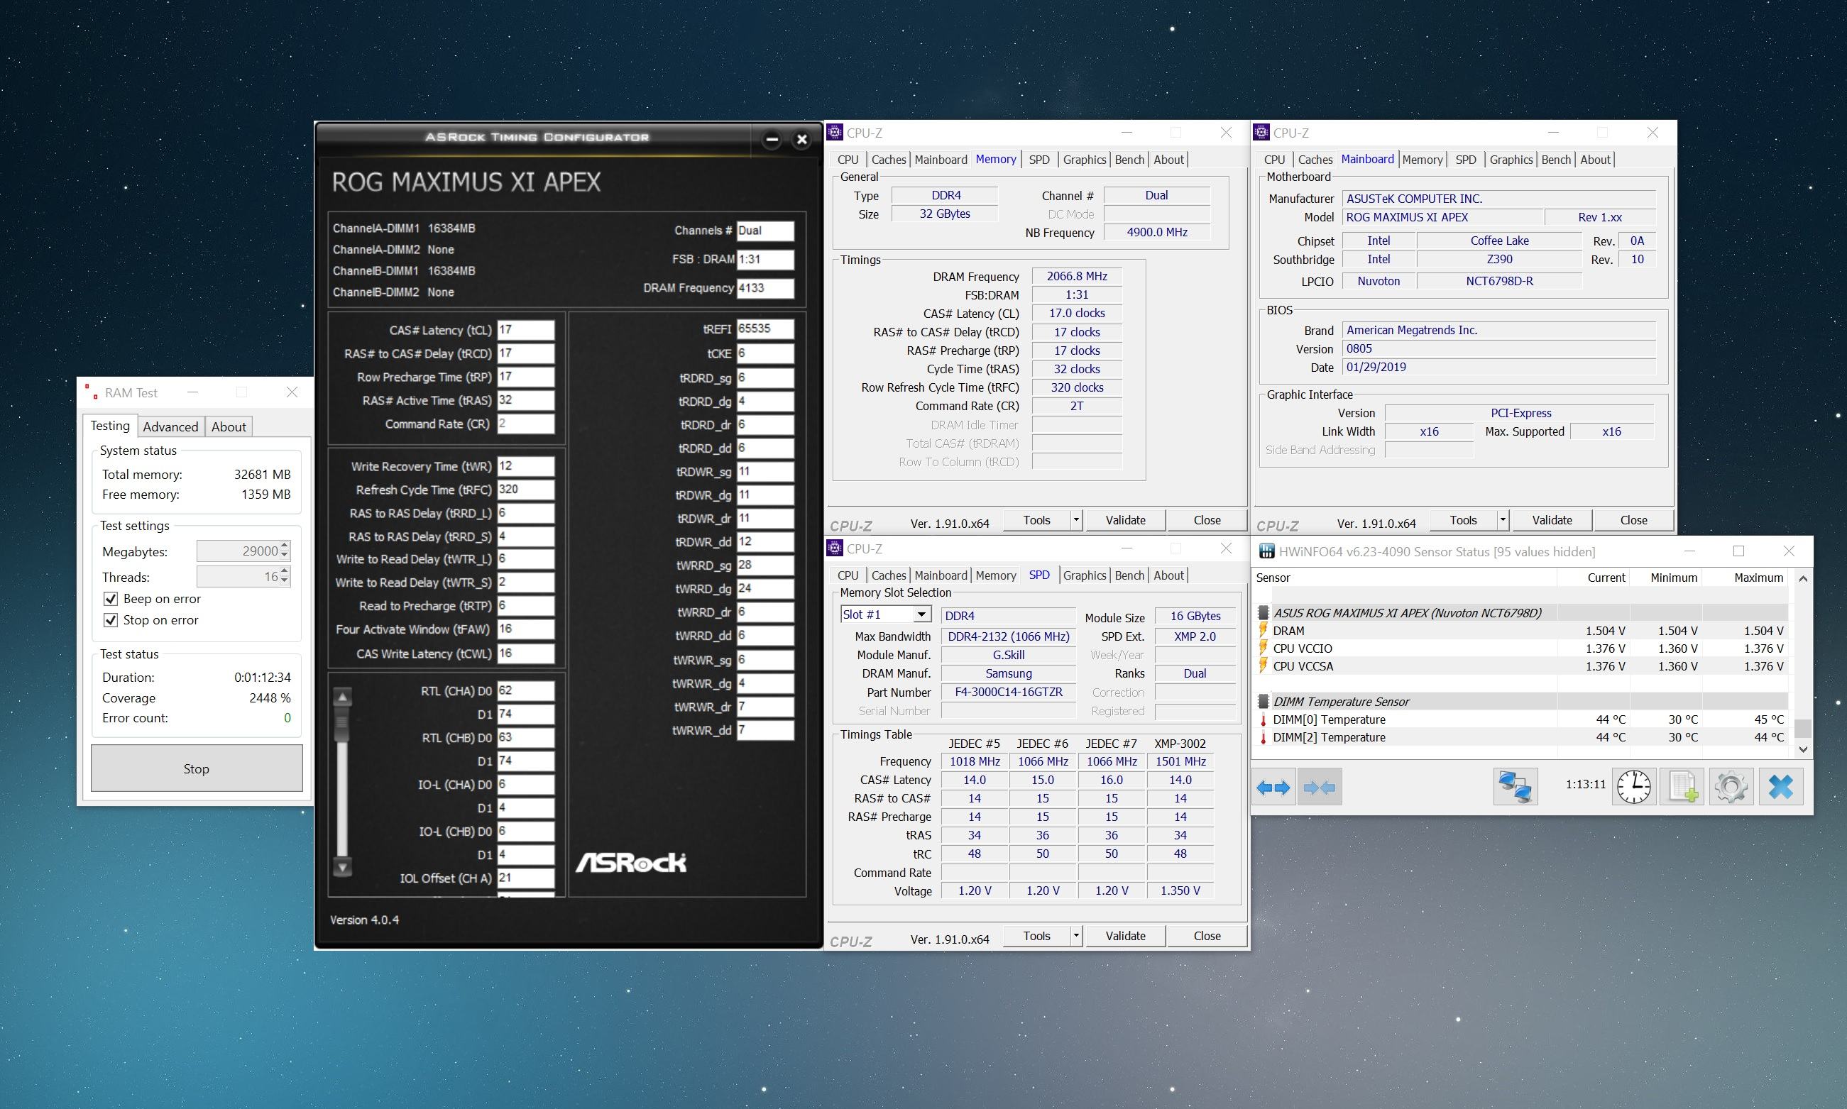Click RAM Test title bar icon
The width and height of the screenshot is (1847, 1109).
point(91,392)
